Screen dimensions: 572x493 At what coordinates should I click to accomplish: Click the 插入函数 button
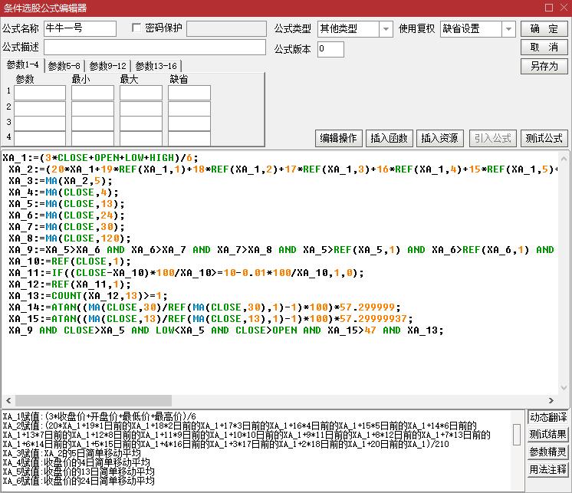(x=390, y=138)
